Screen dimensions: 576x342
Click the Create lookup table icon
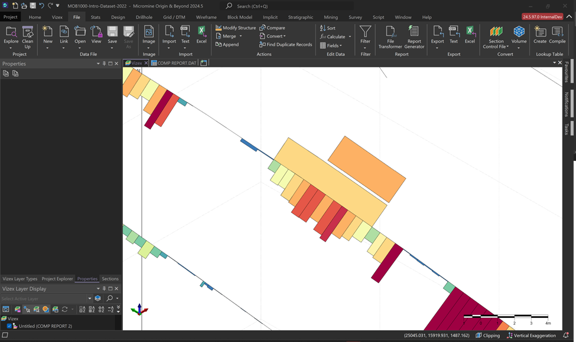click(539, 34)
